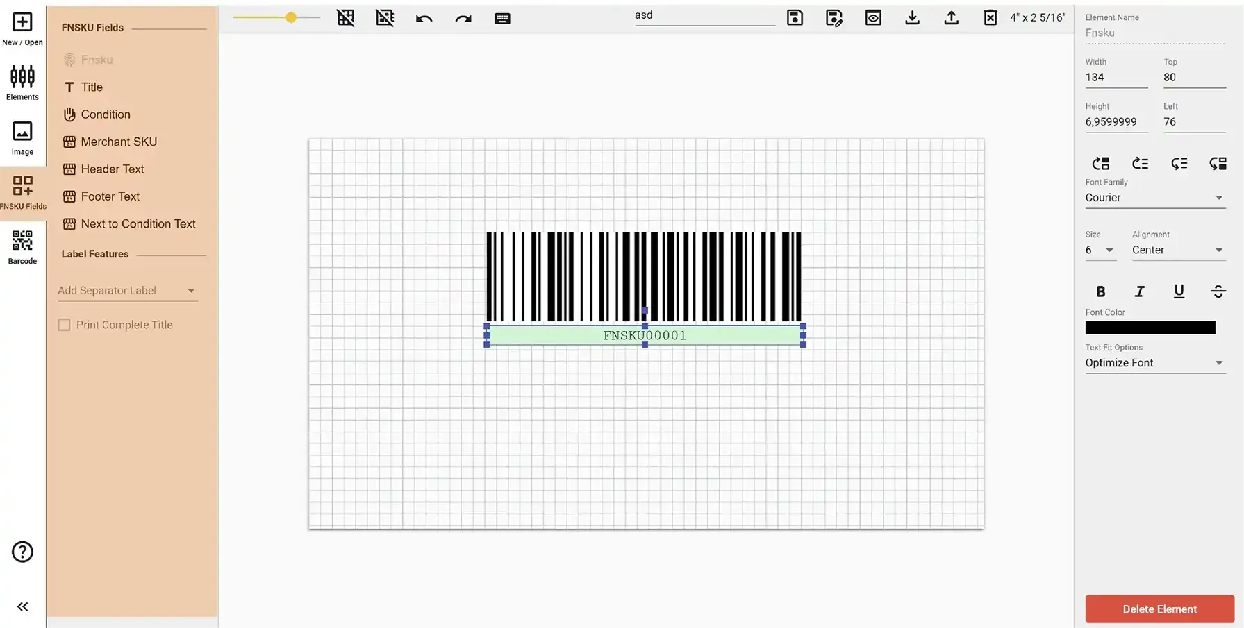Screen dimensions: 1244x628
Task: Click the download arrow icon
Action: tap(913, 18)
